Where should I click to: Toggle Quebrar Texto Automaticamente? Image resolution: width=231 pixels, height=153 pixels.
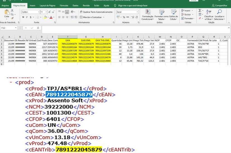(96, 12)
